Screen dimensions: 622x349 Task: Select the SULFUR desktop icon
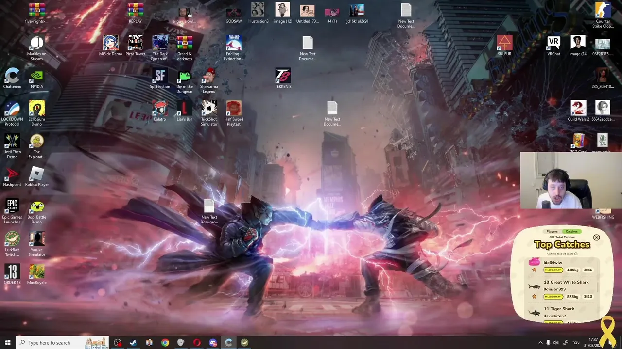504,46
